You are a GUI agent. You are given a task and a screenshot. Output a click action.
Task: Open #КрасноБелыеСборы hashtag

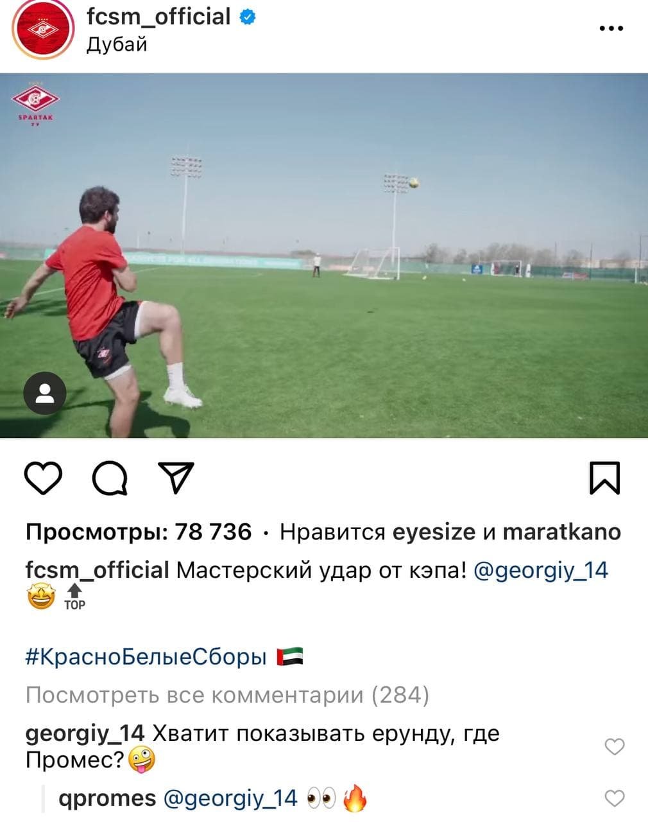(146, 657)
